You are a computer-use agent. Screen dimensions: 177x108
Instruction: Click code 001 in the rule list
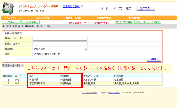point(17,80)
